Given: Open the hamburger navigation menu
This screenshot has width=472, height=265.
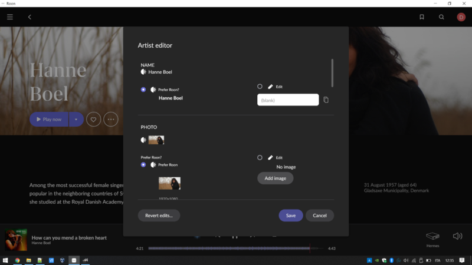Looking at the screenshot, I should click(10, 17).
